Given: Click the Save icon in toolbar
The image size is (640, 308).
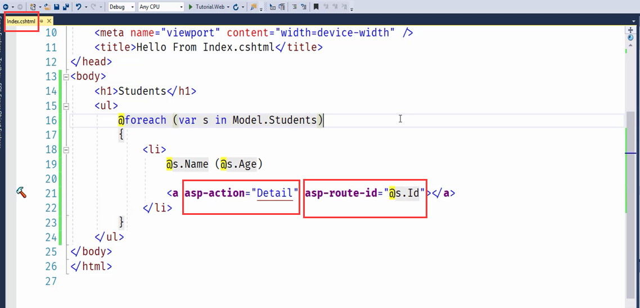Looking at the screenshot, I should click(x=57, y=7).
